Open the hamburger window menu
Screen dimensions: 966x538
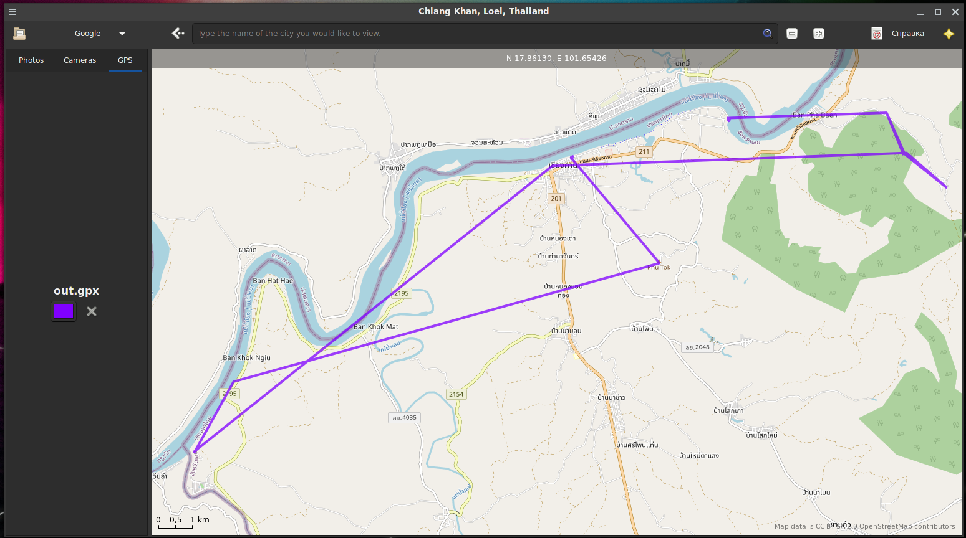12,11
